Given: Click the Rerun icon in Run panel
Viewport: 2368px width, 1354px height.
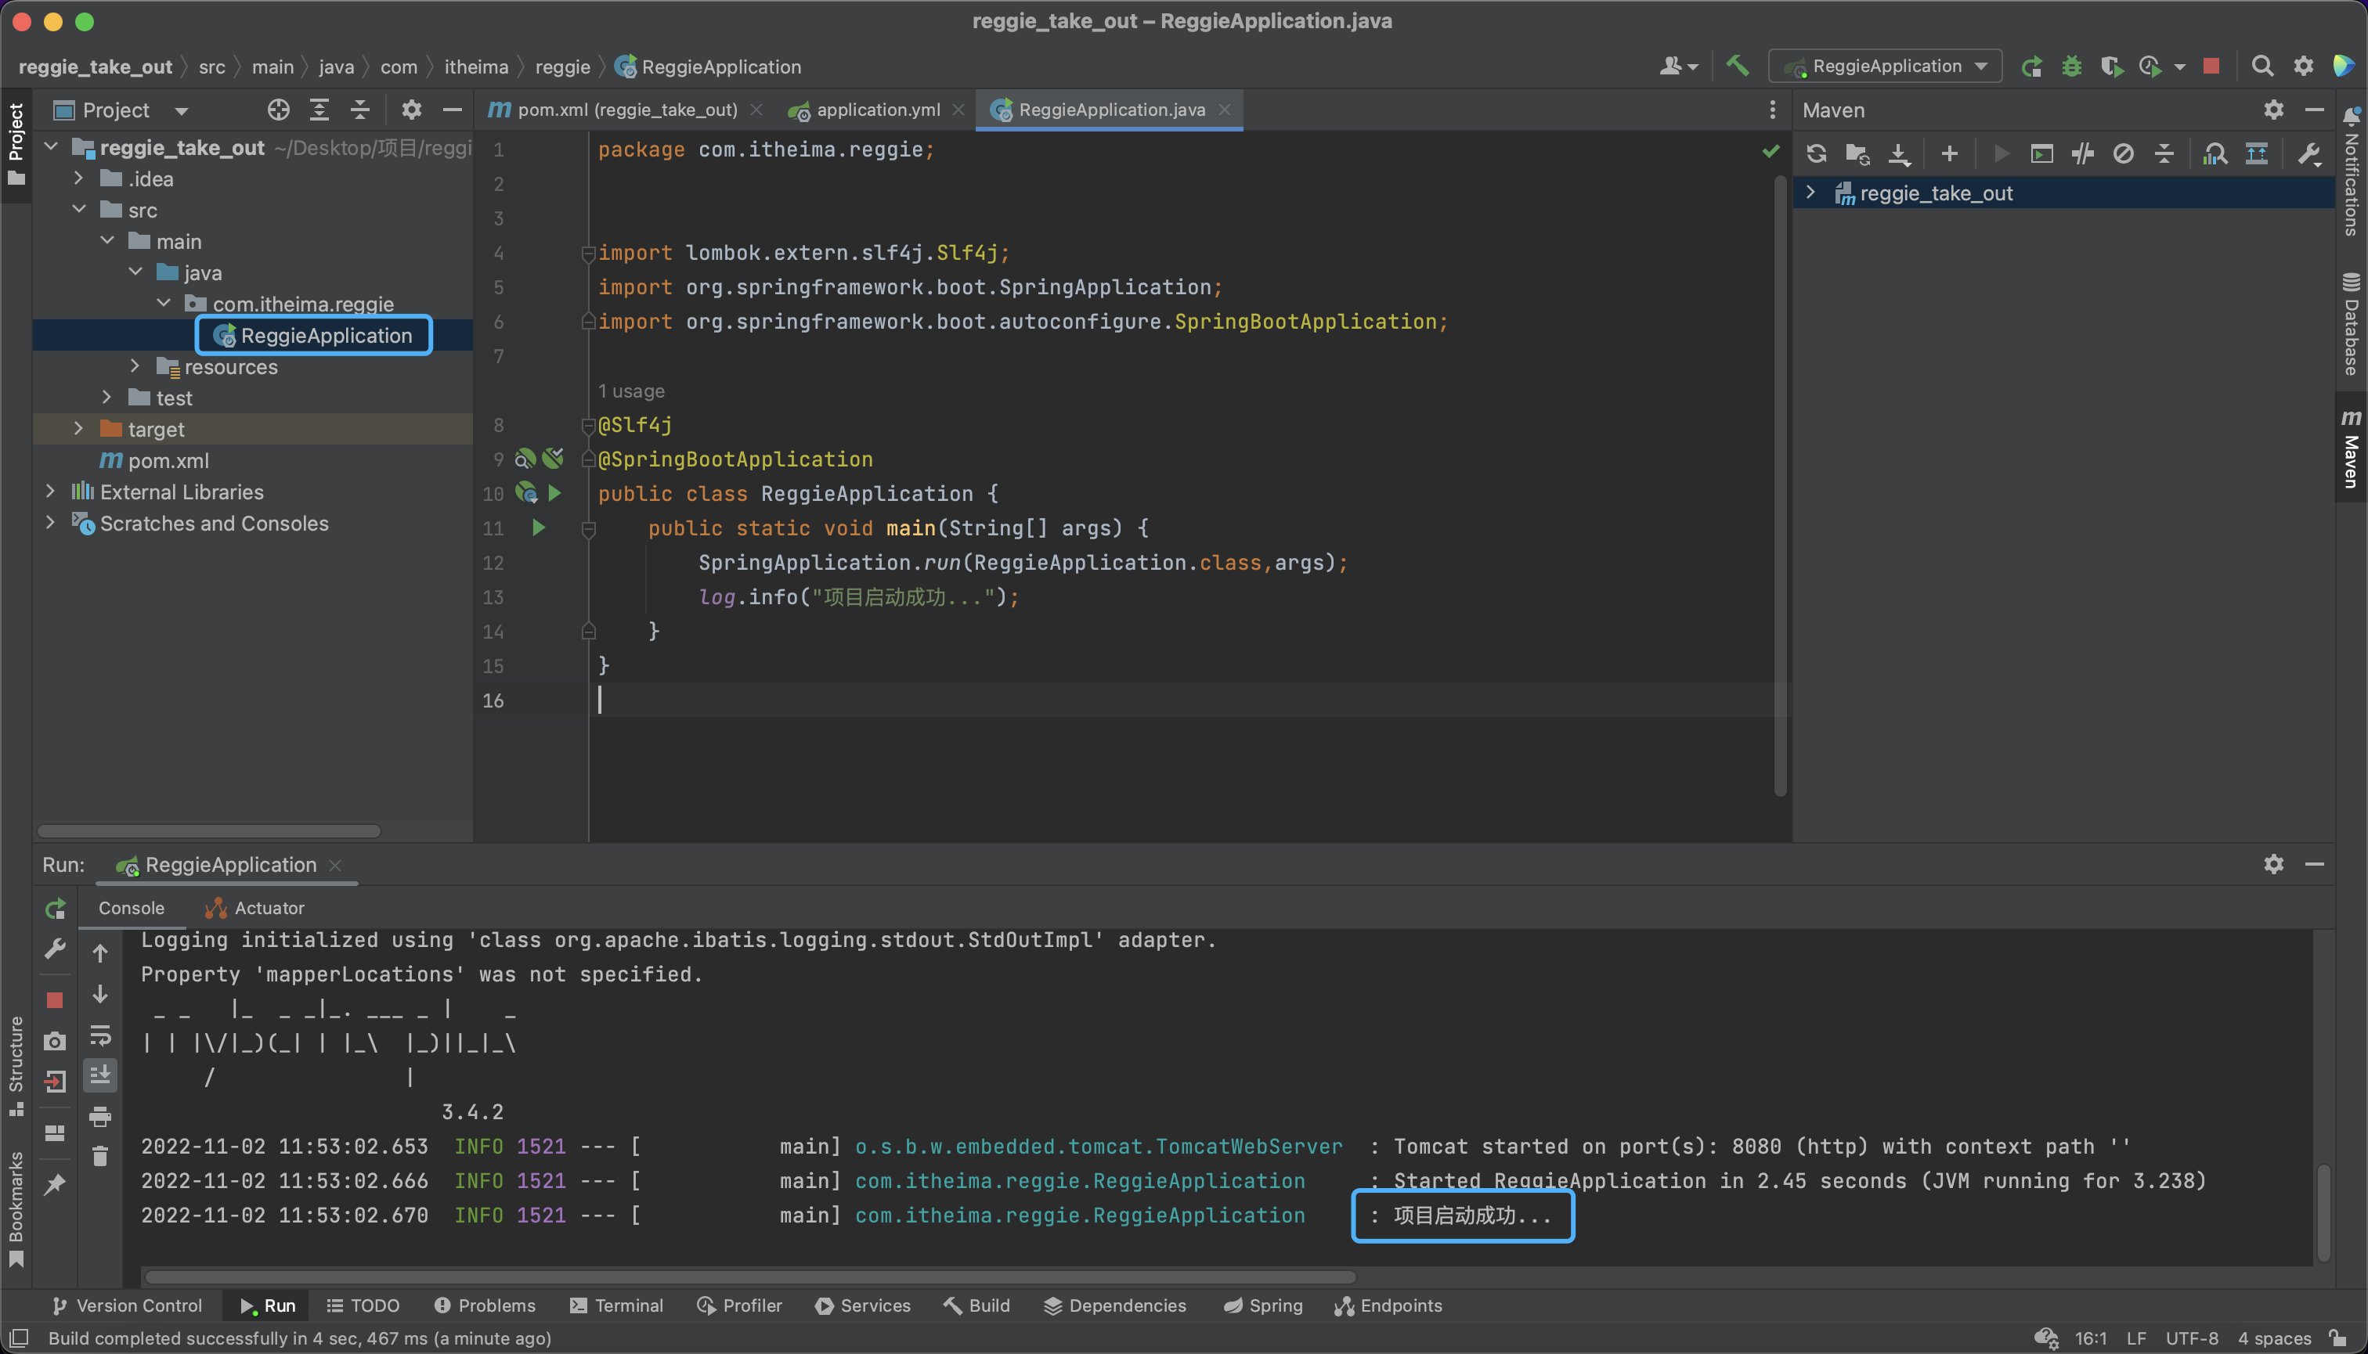Looking at the screenshot, I should [x=55, y=909].
